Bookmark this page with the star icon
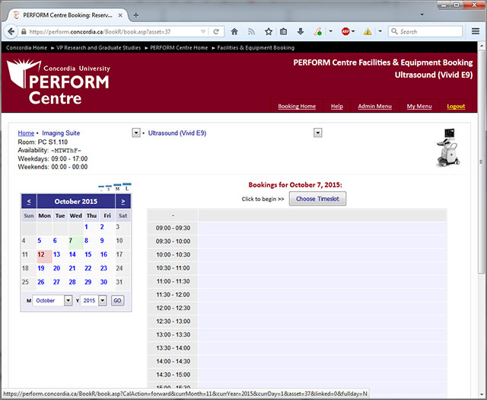Image resolution: width=487 pixels, height=400 pixels. [268, 32]
